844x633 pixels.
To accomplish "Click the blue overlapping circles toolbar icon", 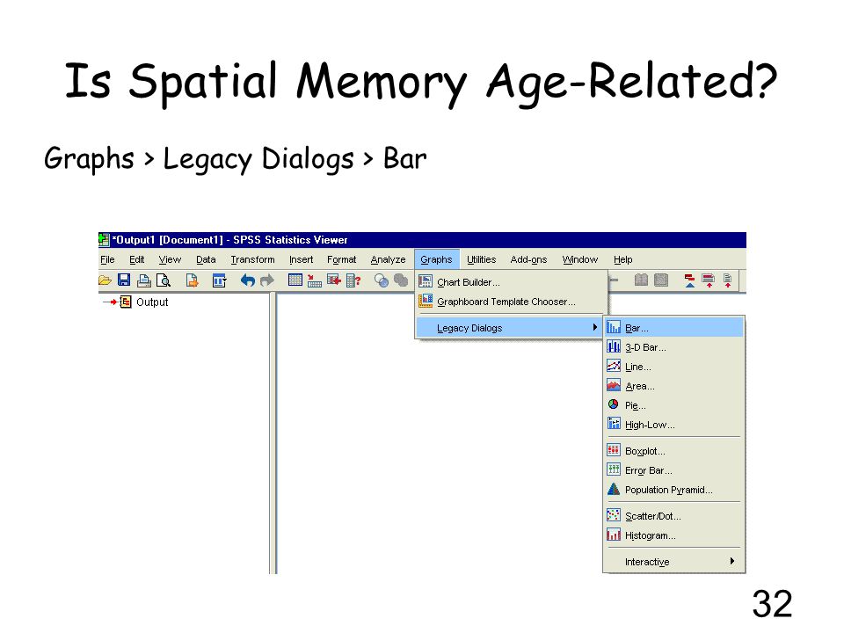I will [382, 280].
